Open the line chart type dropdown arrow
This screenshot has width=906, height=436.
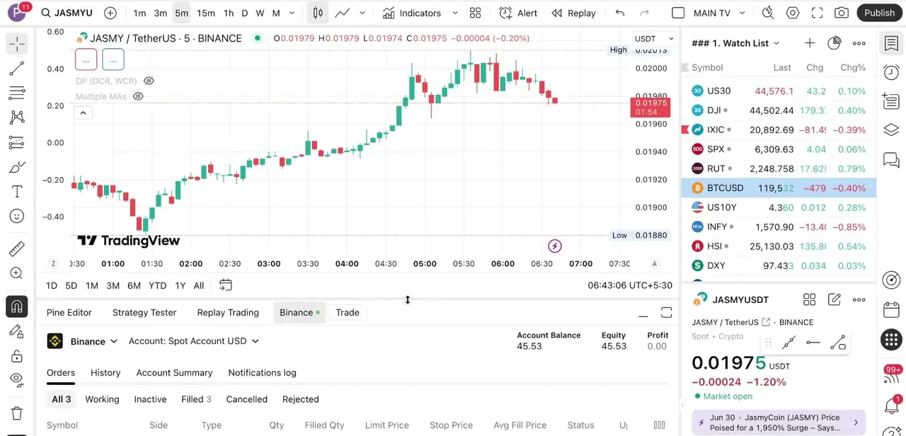click(362, 13)
